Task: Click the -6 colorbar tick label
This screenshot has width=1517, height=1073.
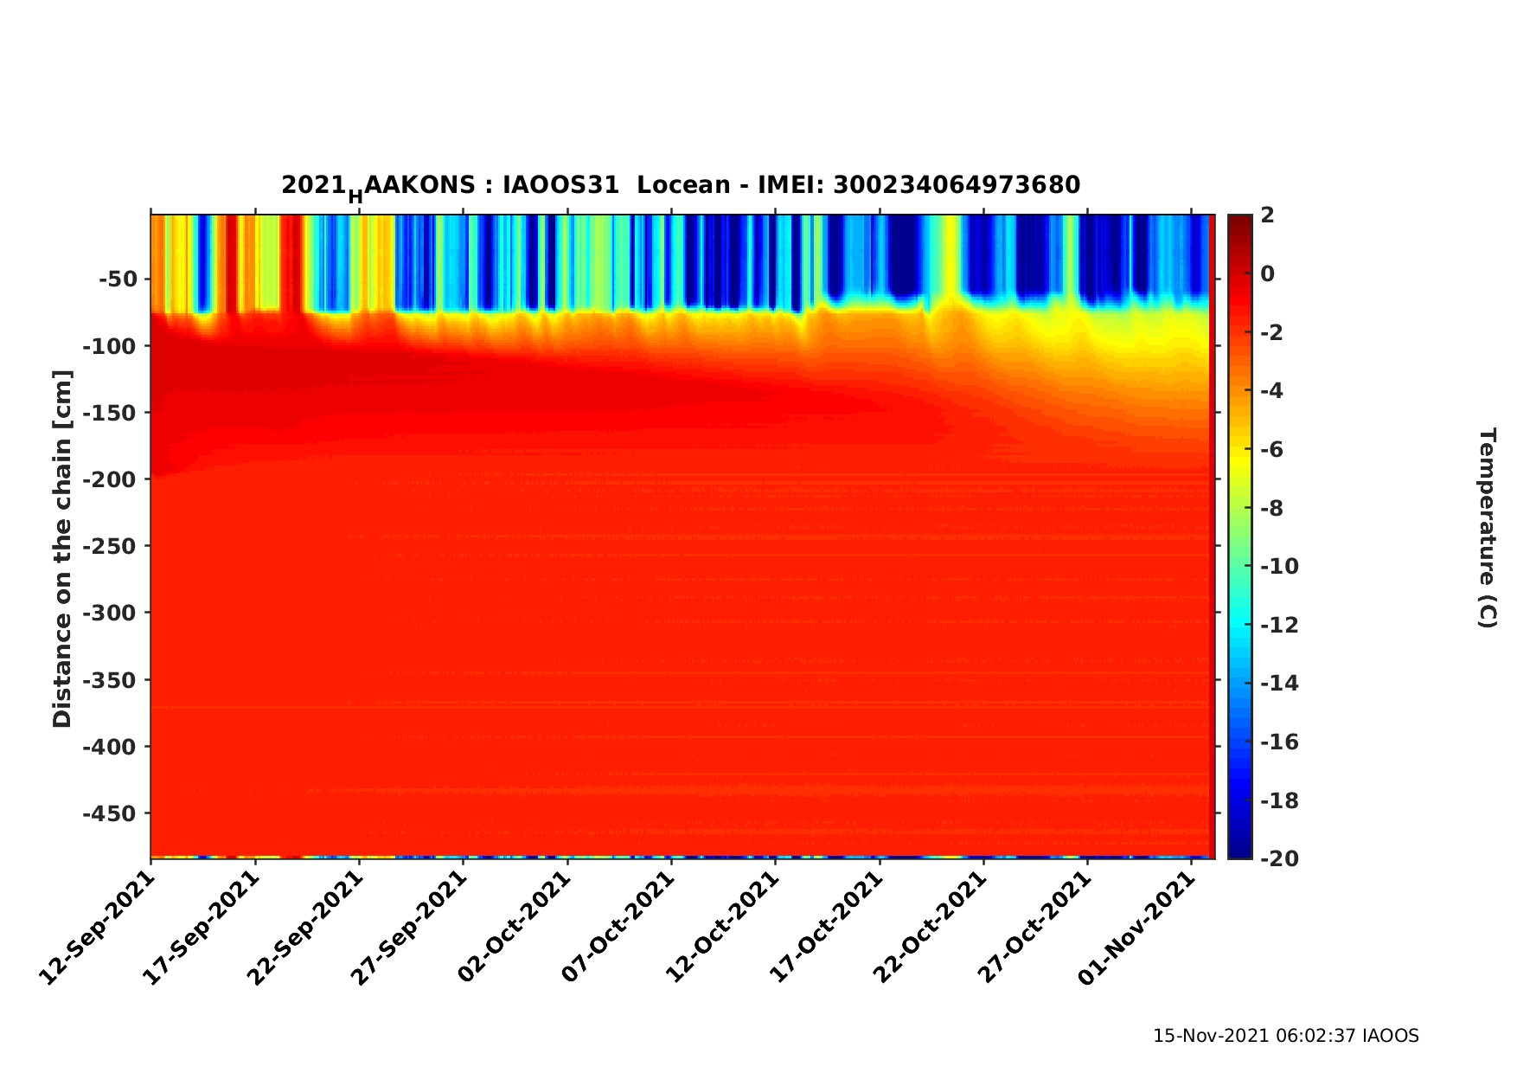Action: point(1274,450)
